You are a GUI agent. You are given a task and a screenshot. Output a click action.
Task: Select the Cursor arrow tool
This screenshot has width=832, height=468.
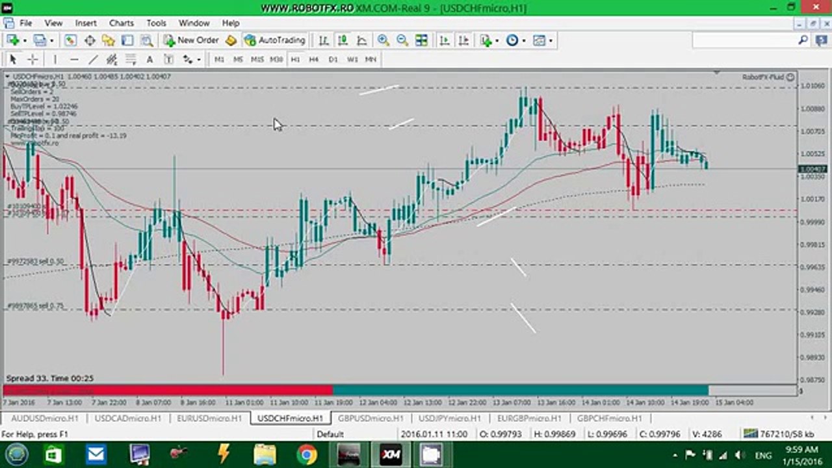click(13, 59)
